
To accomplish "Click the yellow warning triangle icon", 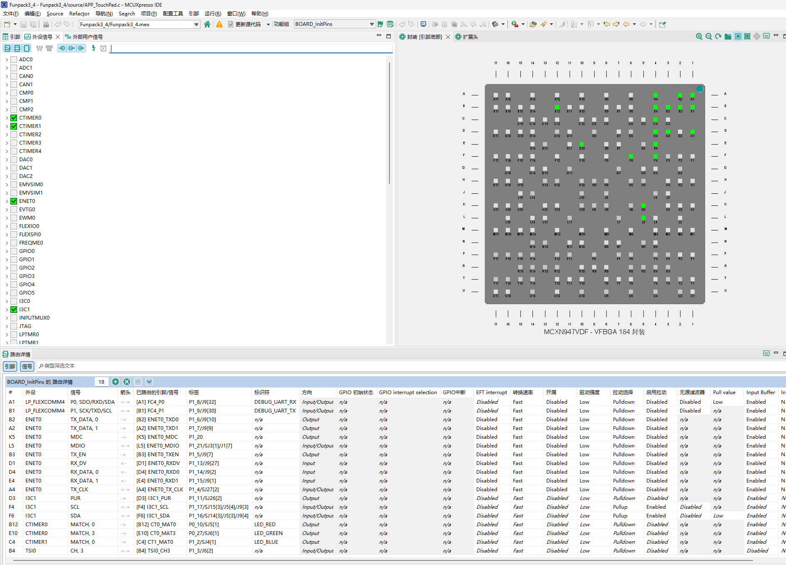I will click(x=219, y=24).
